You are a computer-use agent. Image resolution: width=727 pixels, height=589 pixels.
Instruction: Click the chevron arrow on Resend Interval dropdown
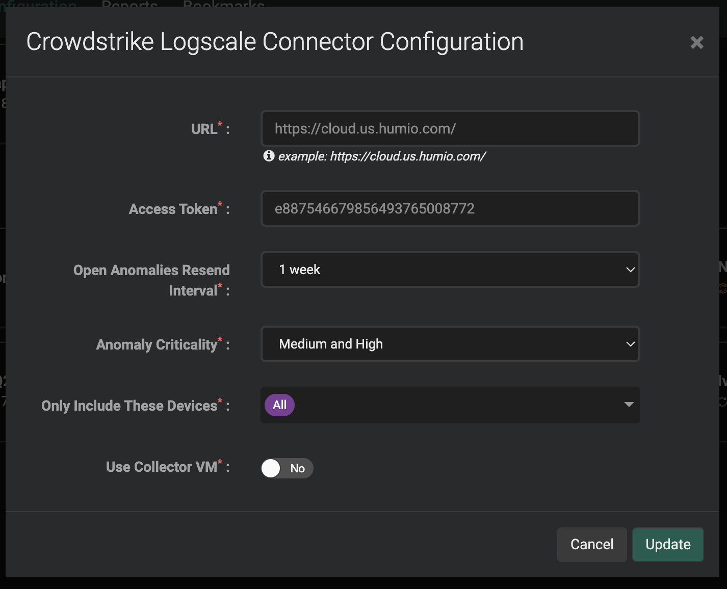(630, 270)
